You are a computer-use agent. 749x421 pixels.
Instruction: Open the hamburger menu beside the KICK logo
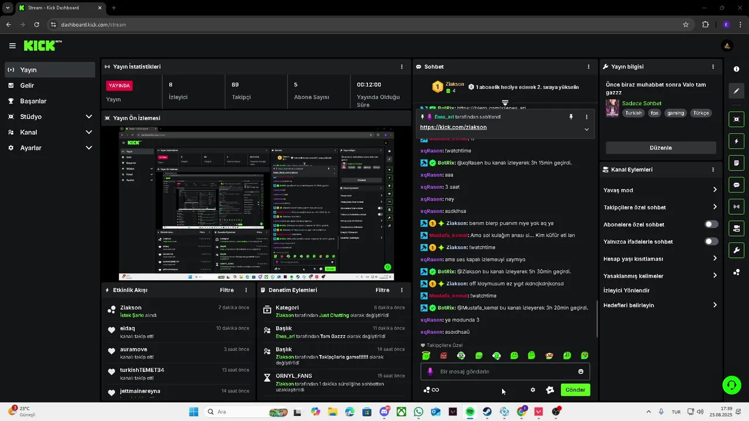pos(12,46)
